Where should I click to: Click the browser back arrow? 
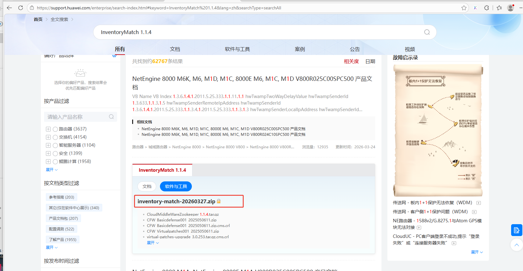pos(9,8)
